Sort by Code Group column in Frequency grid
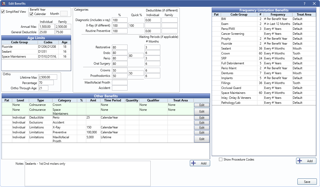Viewport: 320px width, 187px height. 239,15
